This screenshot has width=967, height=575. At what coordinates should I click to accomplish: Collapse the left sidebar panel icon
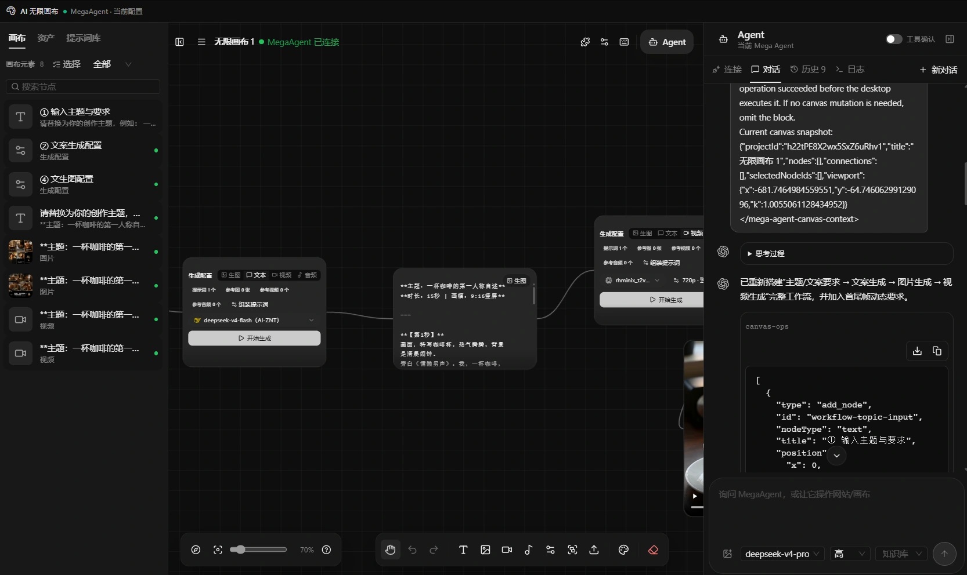179,42
